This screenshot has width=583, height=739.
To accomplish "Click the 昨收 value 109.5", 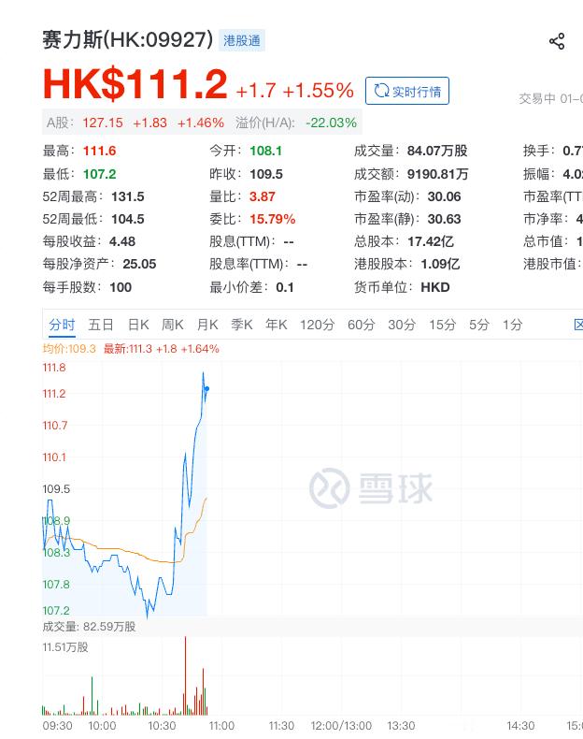I will (x=266, y=174).
